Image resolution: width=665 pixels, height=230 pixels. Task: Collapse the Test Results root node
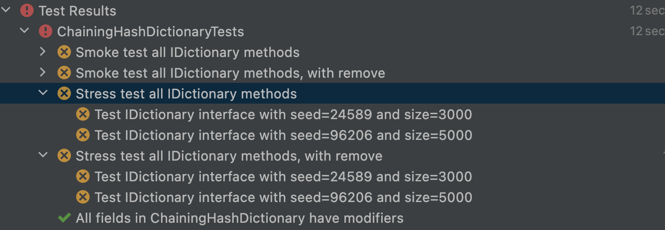[x=6, y=10]
